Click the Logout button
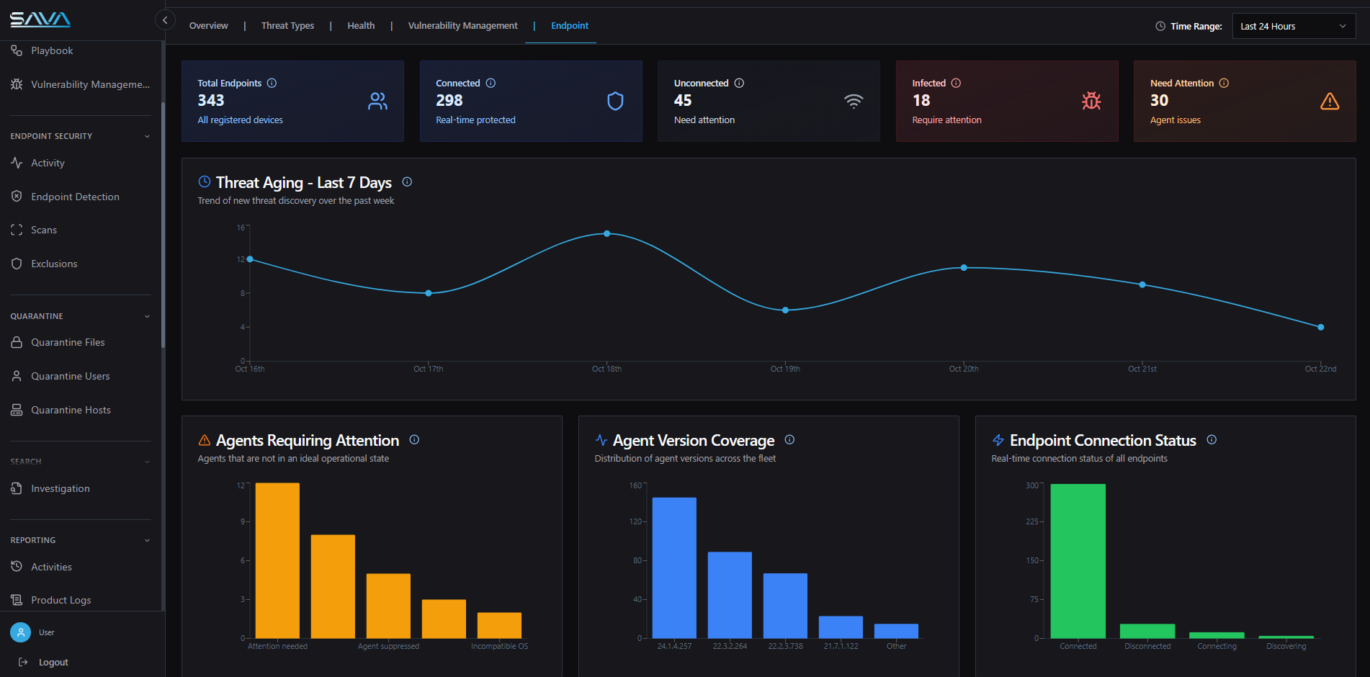The width and height of the screenshot is (1370, 677). tap(43, 662)
